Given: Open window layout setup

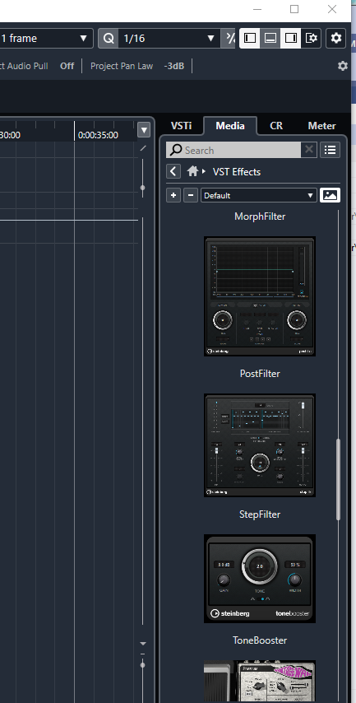Looking at the screenshot, I should coord(312,38).
